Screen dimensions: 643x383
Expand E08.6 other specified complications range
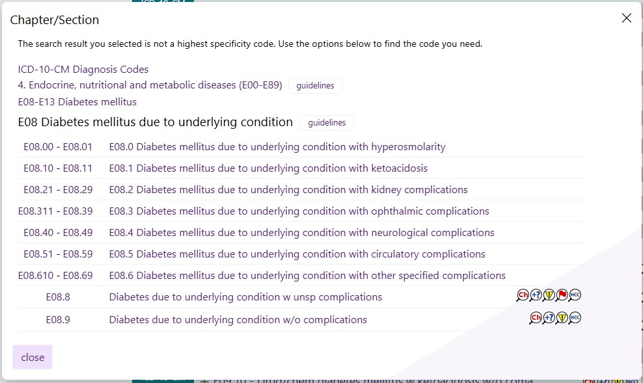(307, 275)
